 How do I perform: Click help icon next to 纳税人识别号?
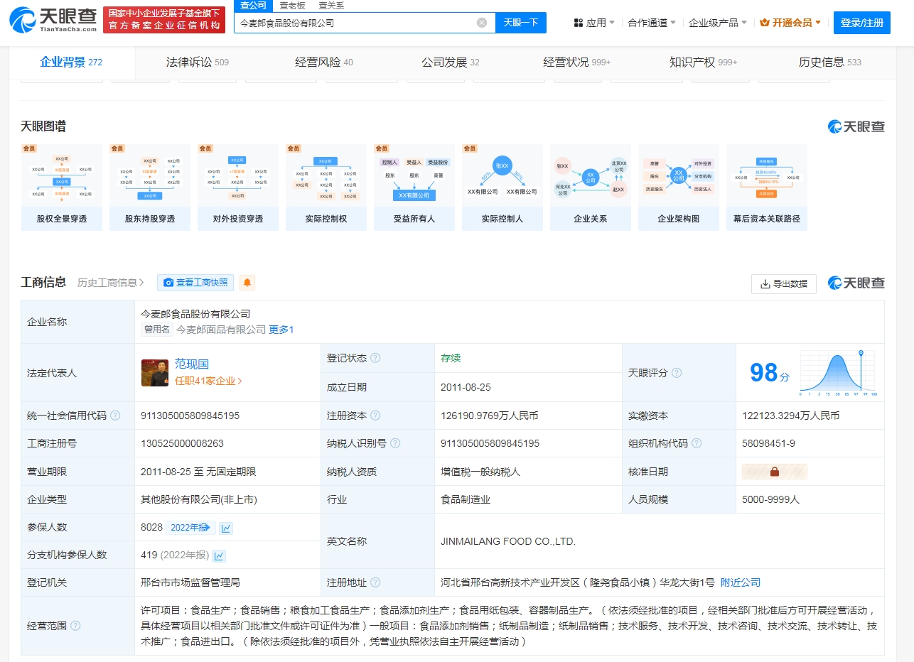coord(395,443)
